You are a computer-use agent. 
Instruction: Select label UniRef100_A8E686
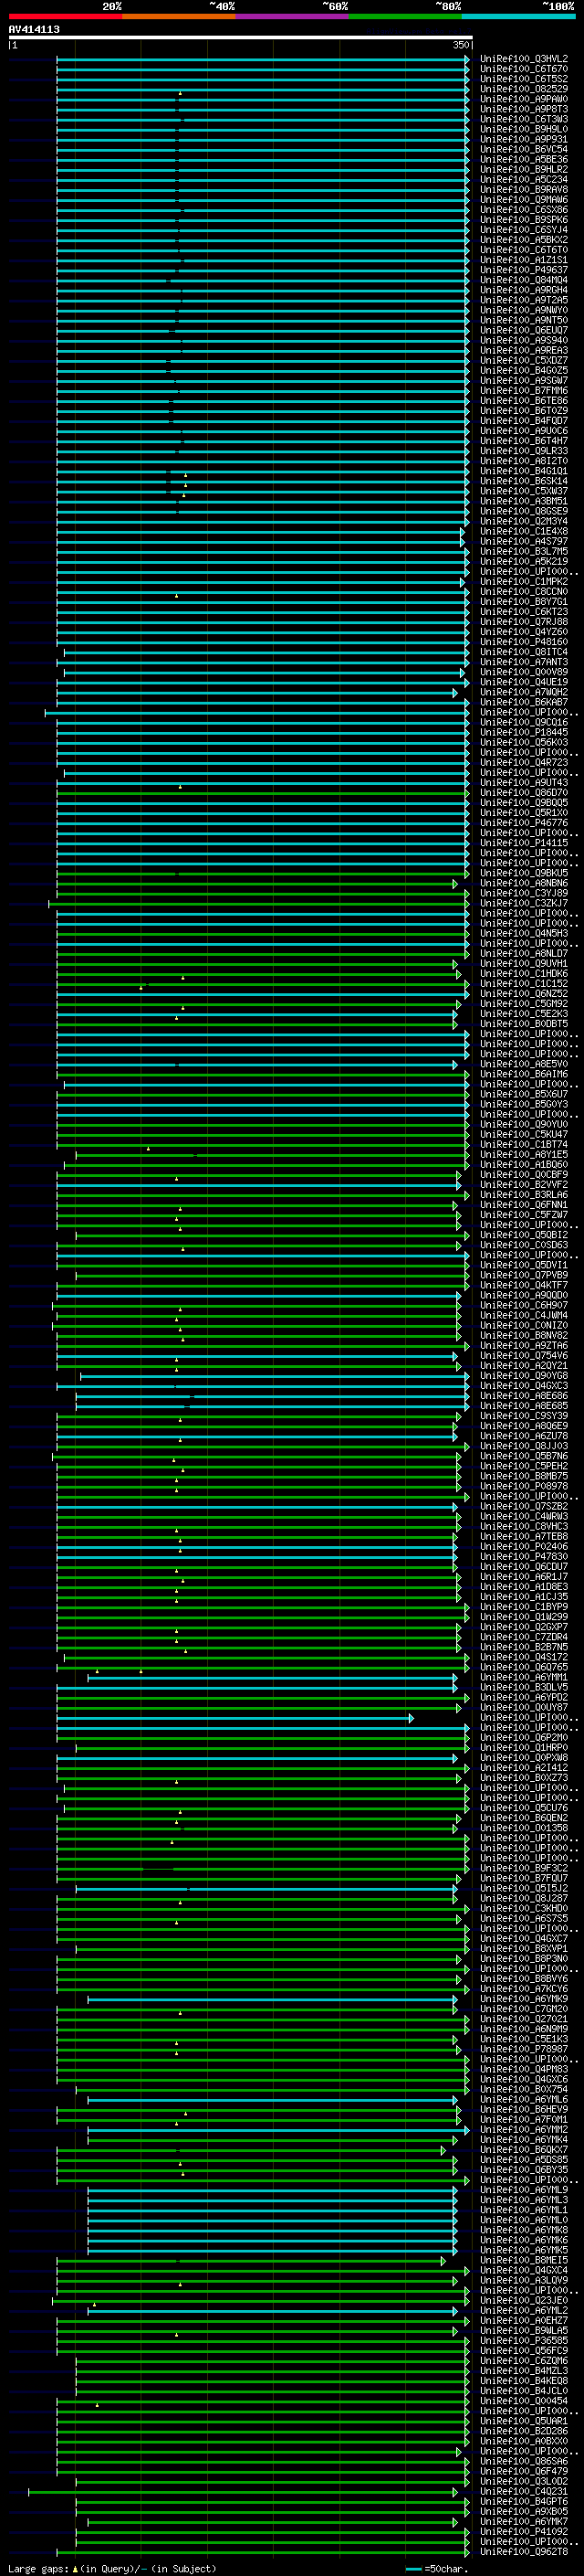point(524,1396)
